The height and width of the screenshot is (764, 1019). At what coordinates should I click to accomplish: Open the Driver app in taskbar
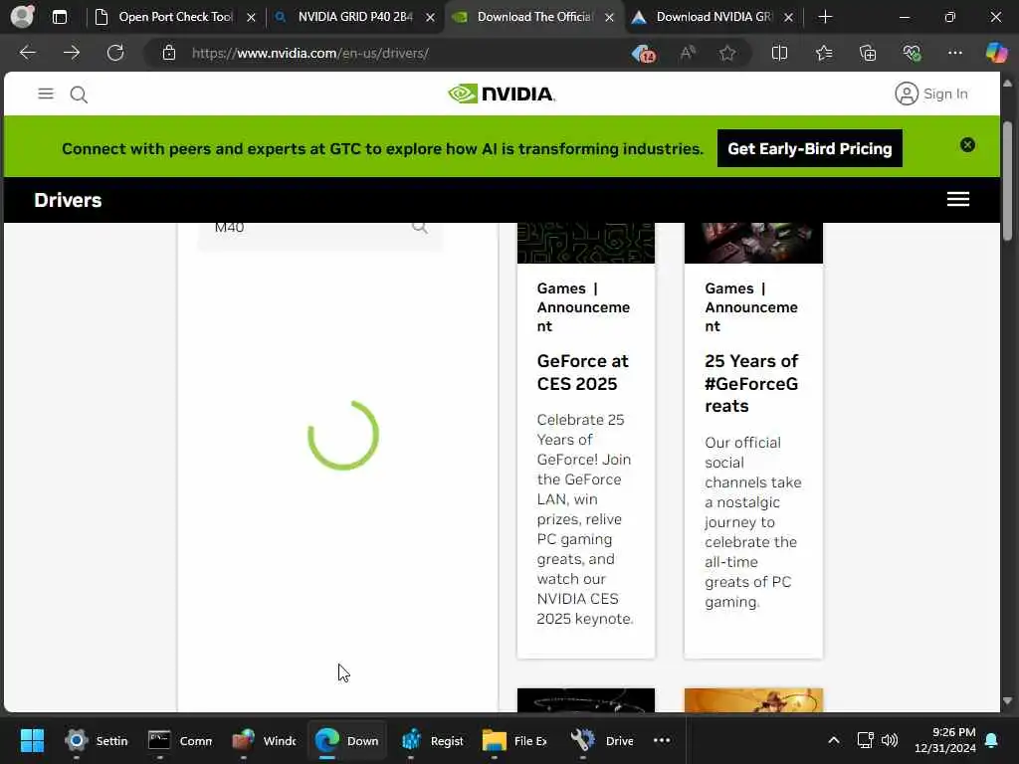click(x=602, y=740)
